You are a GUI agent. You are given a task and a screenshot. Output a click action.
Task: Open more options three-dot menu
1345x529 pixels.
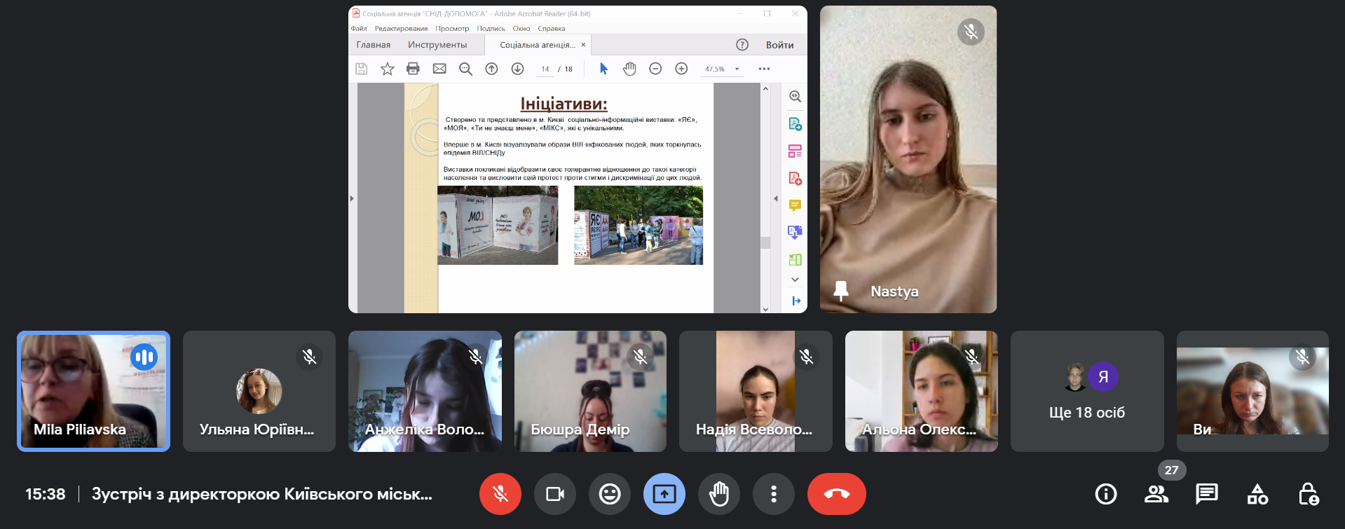coord(773,494)
